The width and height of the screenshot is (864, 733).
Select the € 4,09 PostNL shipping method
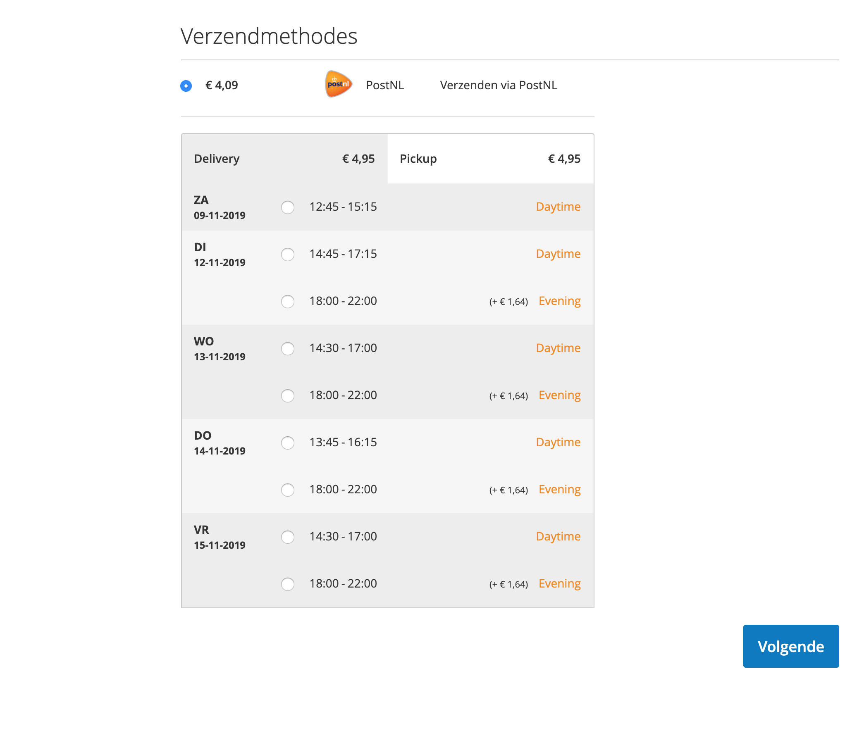coord(186,85)
